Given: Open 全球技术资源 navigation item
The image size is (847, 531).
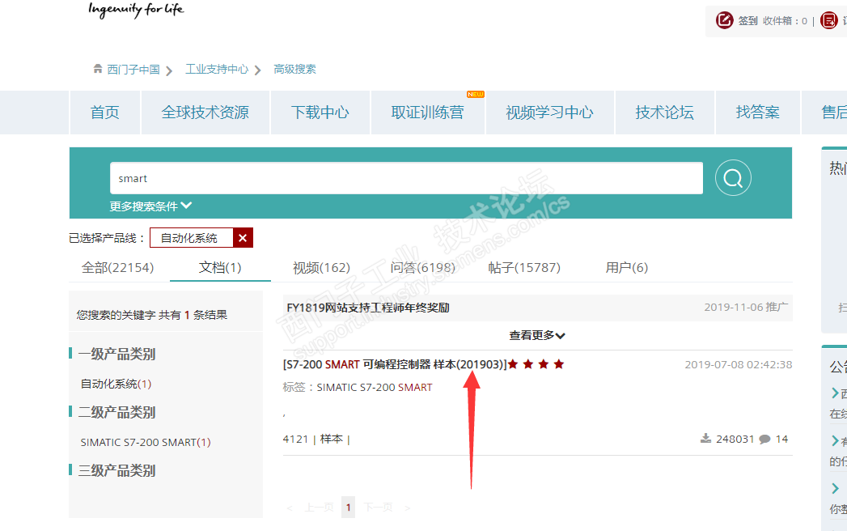Looking at the screenshot, I should click(205, 113).
